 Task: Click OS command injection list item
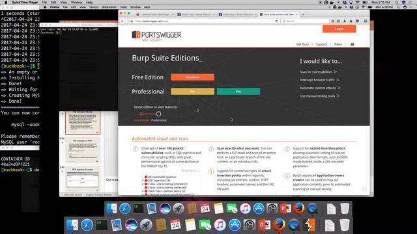coord(162,177)
